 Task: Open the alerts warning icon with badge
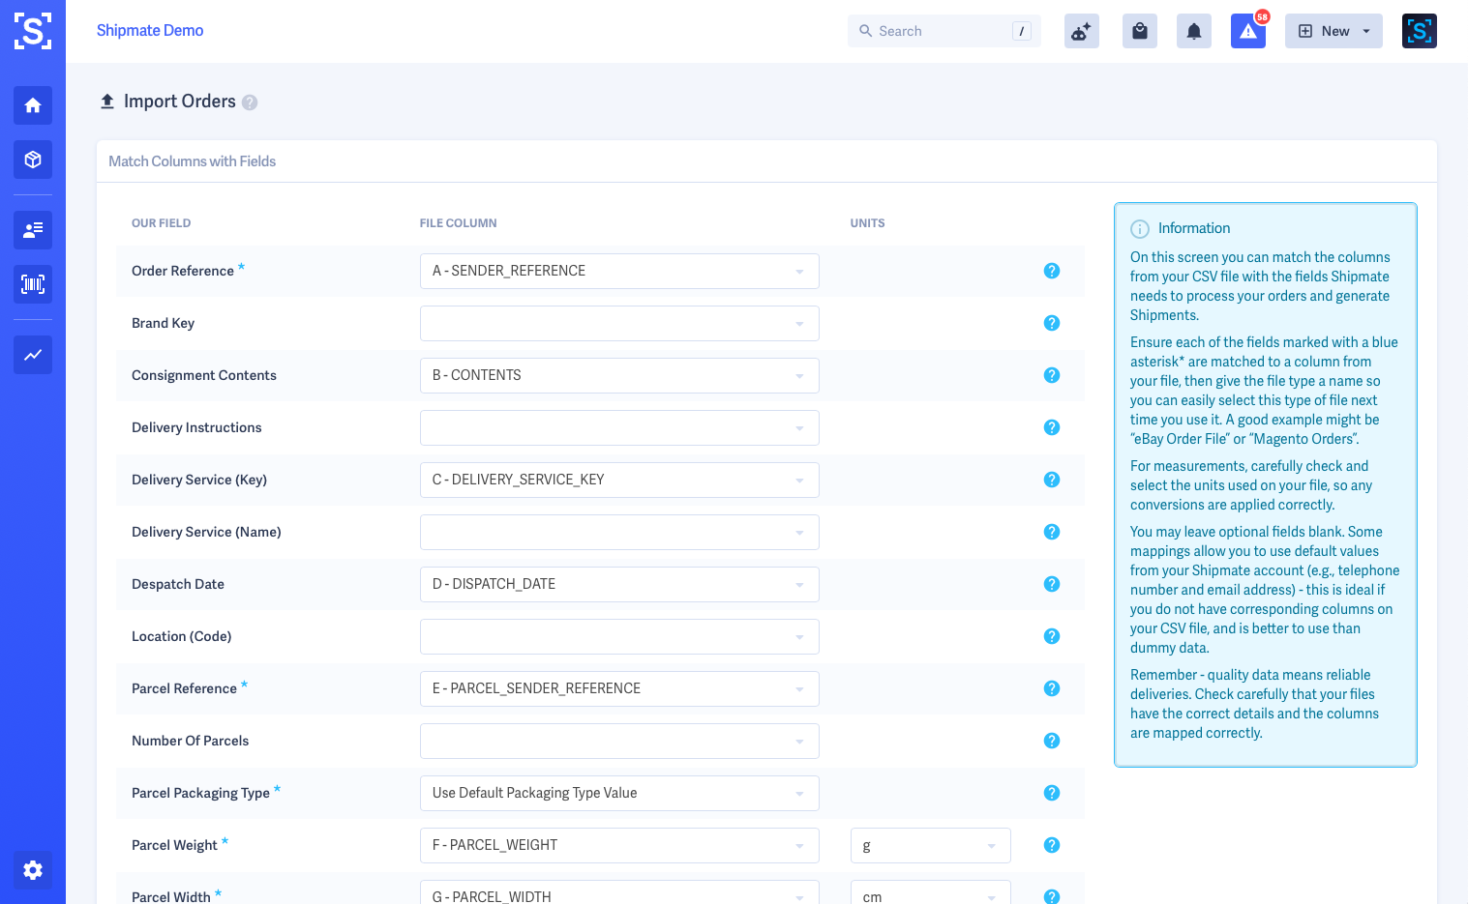(x=1248, y=31)
